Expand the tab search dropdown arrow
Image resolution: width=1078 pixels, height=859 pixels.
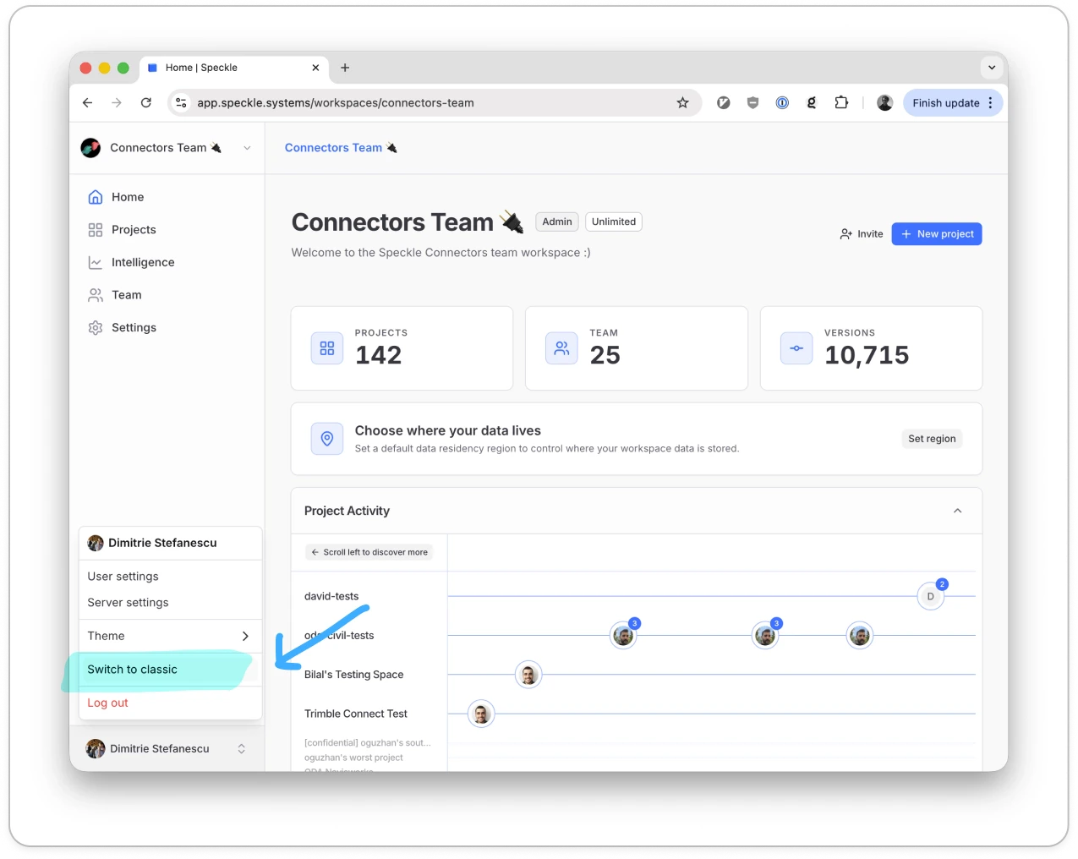(992, 68)
